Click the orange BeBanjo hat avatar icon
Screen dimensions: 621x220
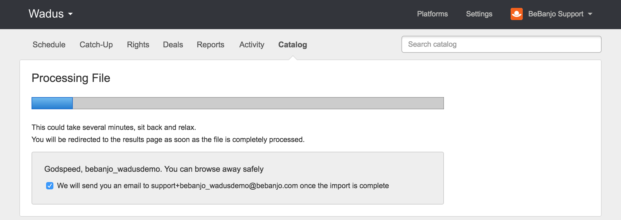click(516, 14)
